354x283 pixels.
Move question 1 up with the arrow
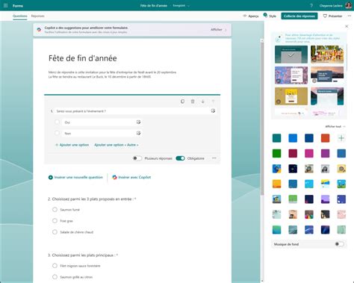213,102
